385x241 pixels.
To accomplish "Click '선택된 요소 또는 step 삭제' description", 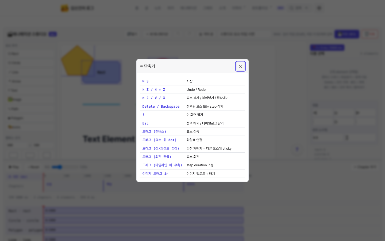I will (205, 107).
